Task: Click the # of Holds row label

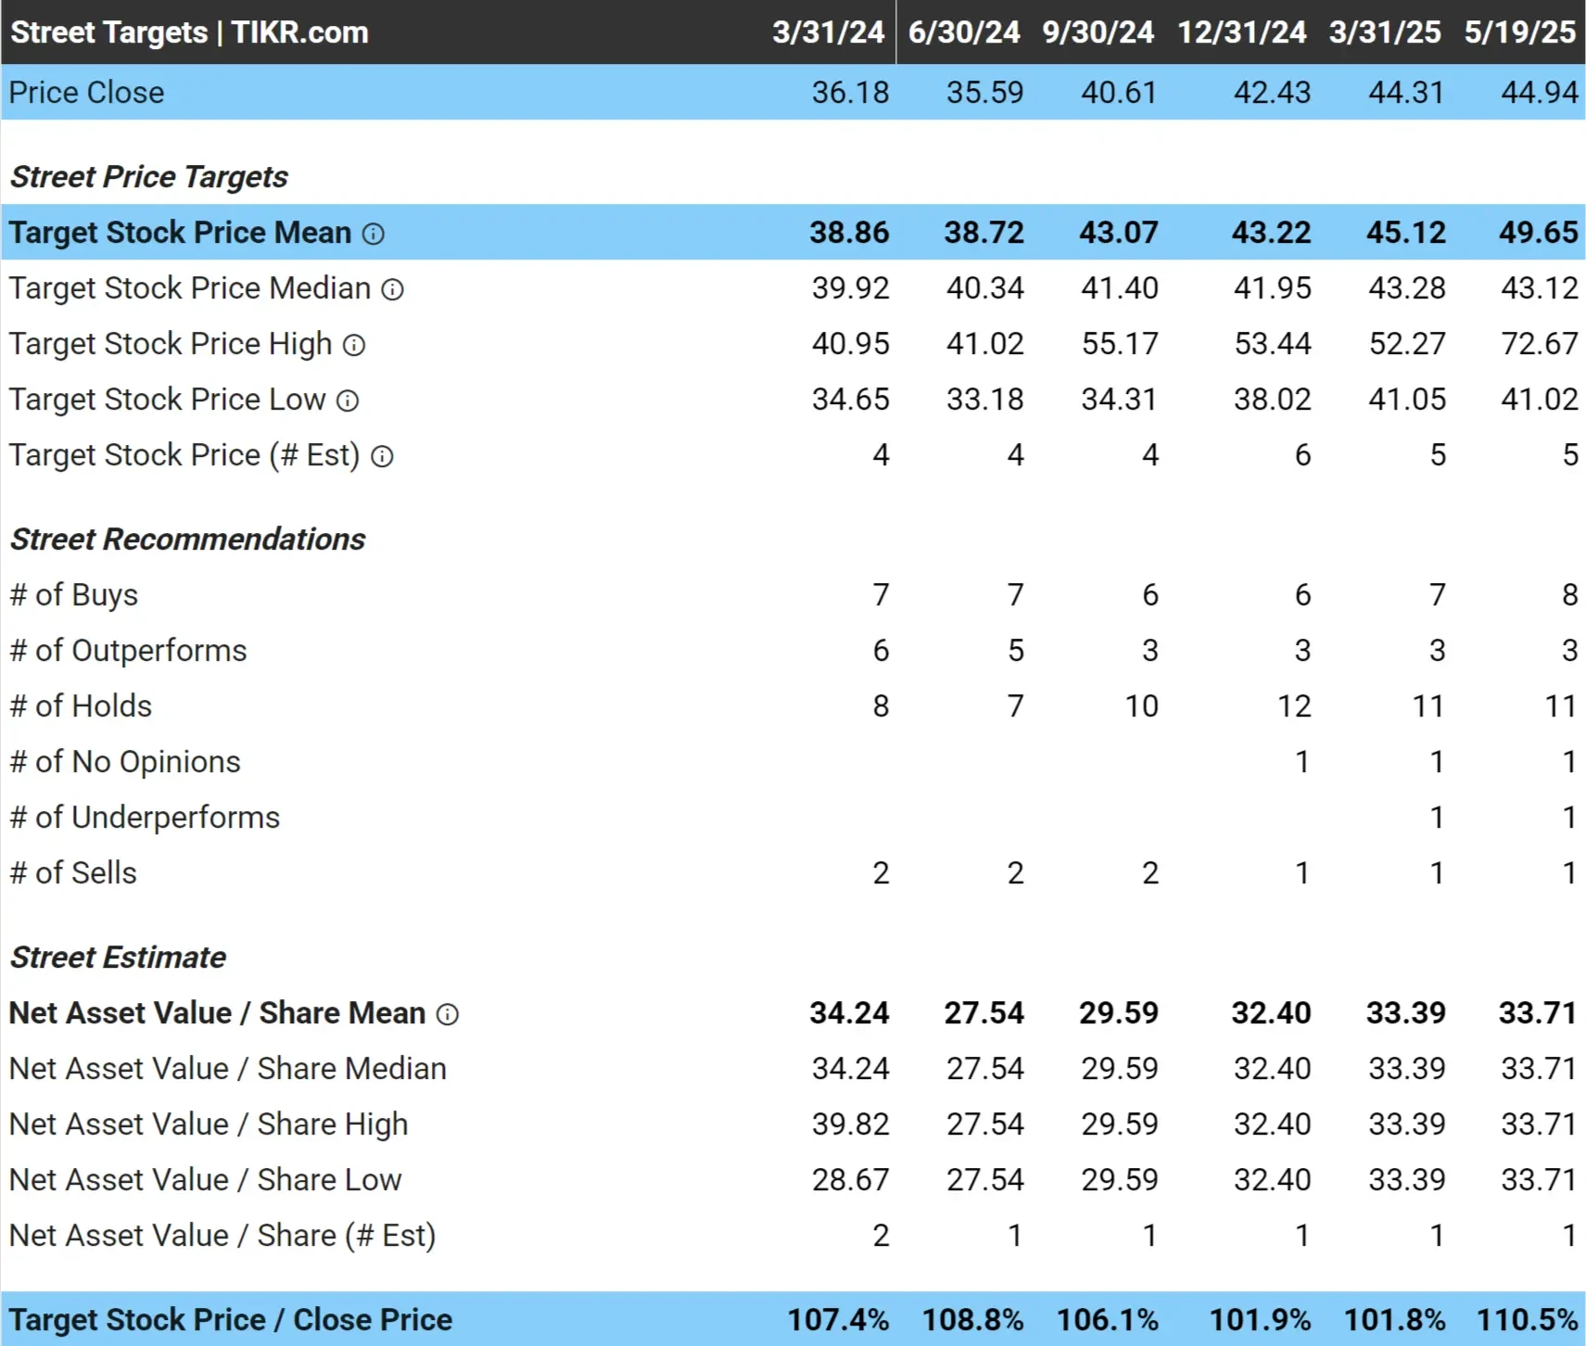Action: click(x=81, y=706)
